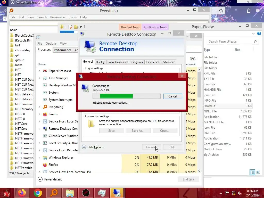Collapse options with Hide Options arrow

84,147
